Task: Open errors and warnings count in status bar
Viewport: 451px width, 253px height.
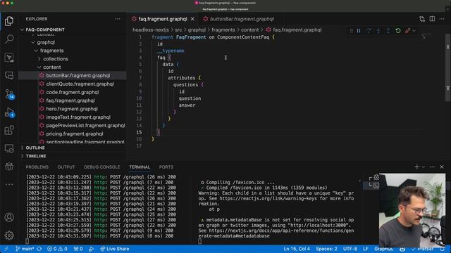Action: coord(57,249)
